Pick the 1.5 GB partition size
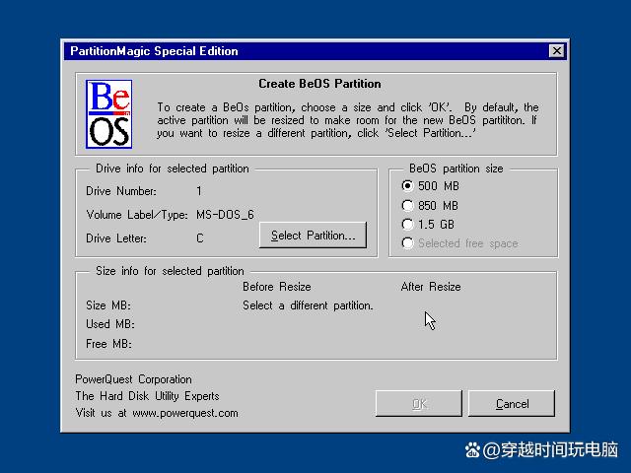The width and height of the screenshot is (631, 473). pyautogui.click(x=428, y=225)
